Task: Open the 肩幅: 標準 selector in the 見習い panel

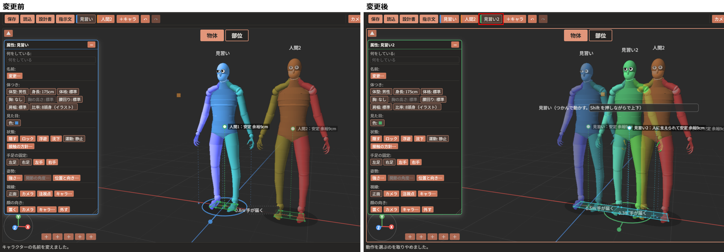Action: [x=17, y=107]
